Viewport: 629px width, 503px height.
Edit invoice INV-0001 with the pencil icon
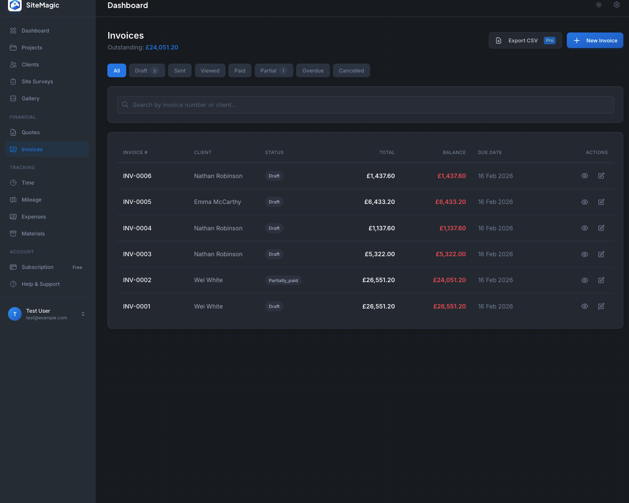[601, 306]
